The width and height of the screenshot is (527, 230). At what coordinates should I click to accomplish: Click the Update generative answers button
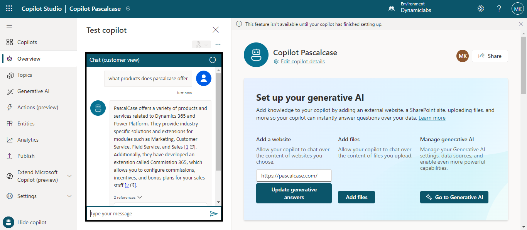tap(294, 193)
